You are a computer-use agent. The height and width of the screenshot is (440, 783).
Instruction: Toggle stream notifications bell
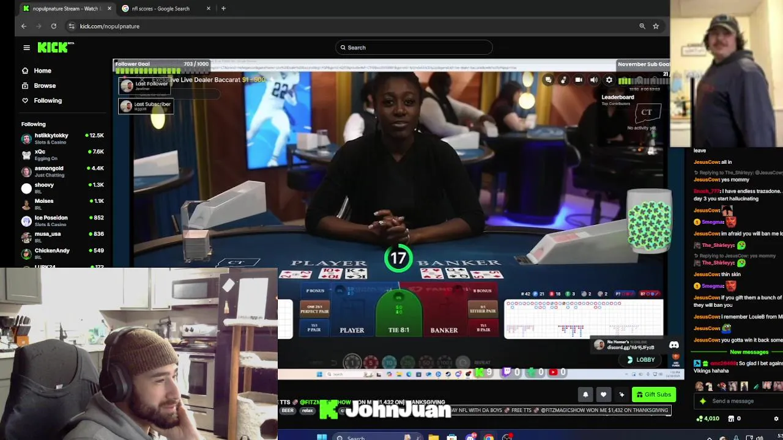pos(585,395)
